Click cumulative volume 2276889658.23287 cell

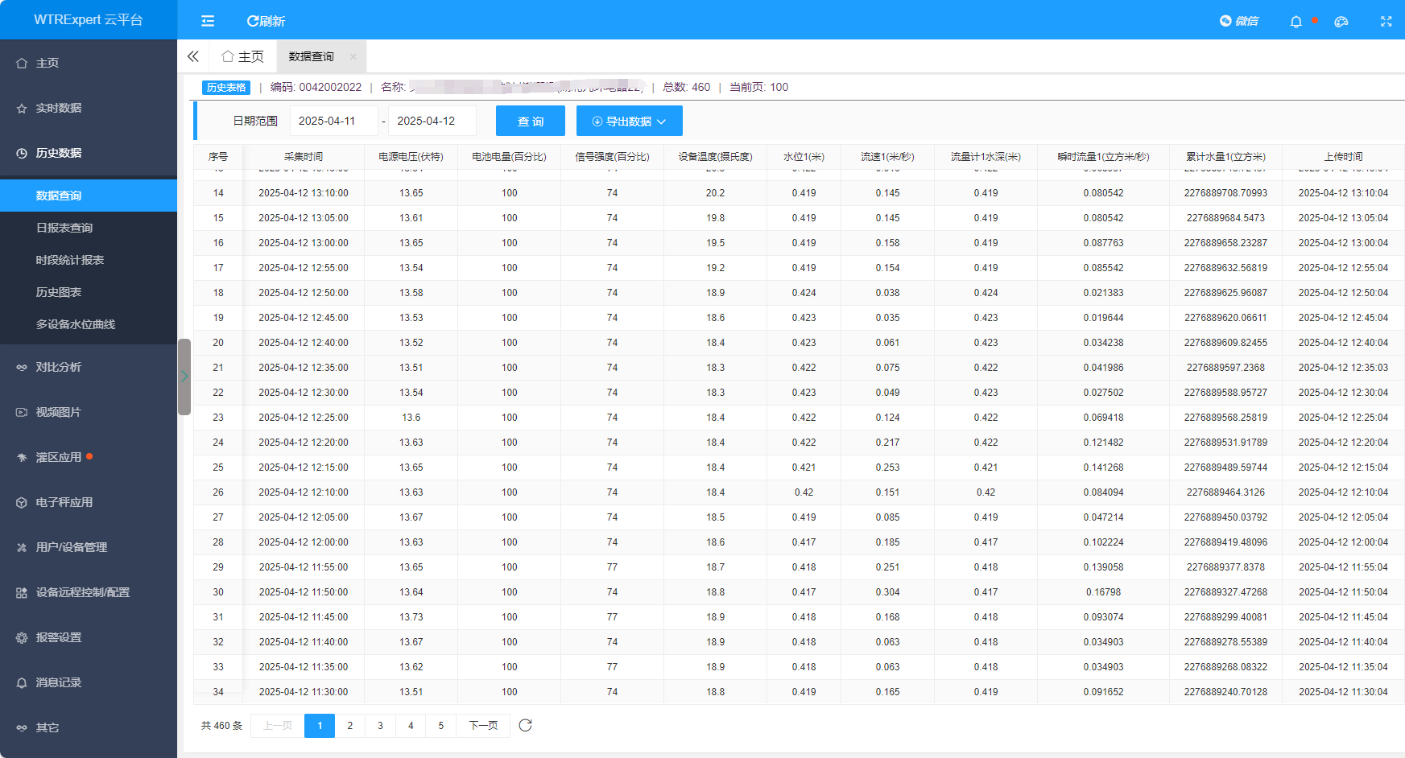coord(1225,243)
